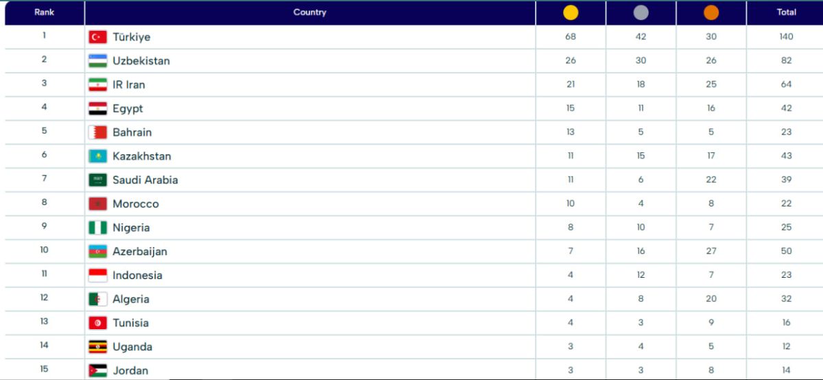
Task: Click the IR Iran flag icon
Action: pyautogui.click(x=97, y=85)
